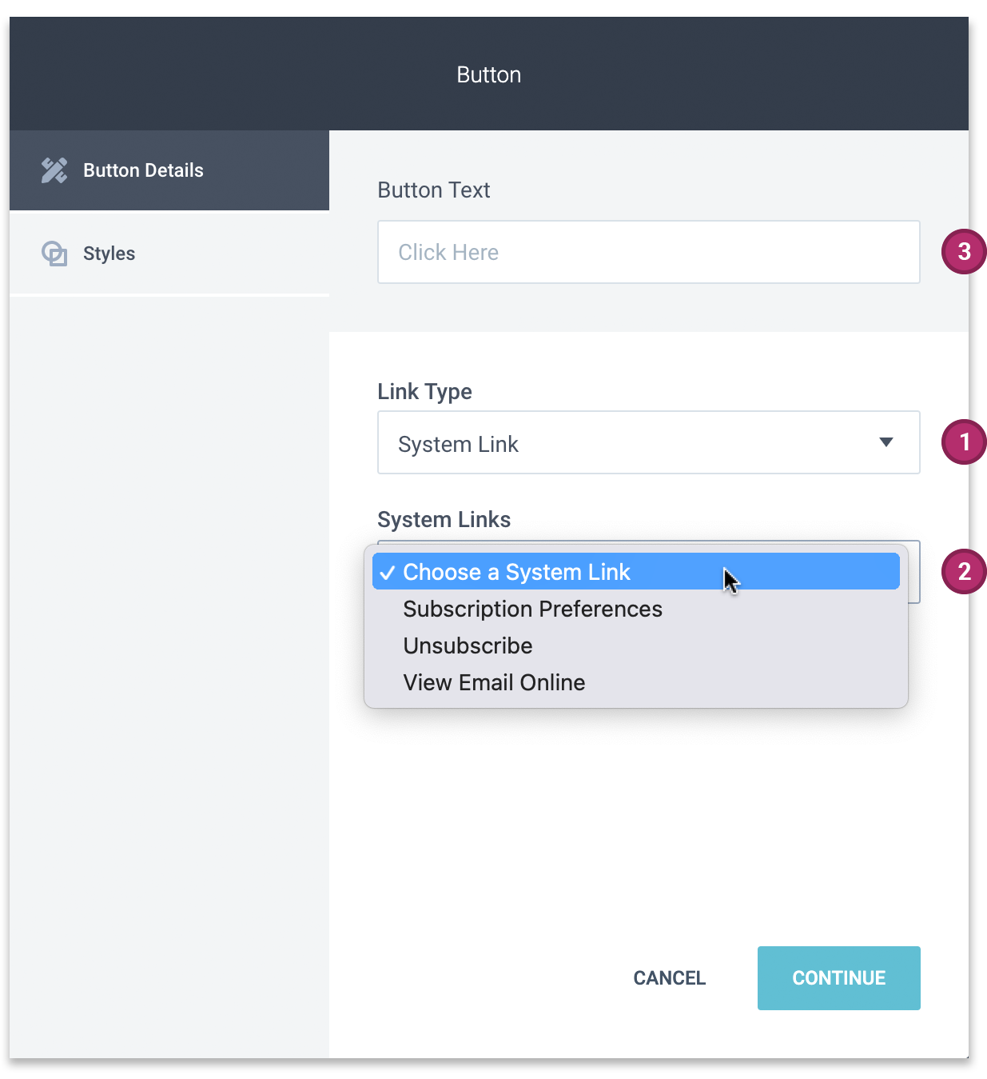Click the CANCEL button
Viewport: 987px width, 1079px height.
670,978
